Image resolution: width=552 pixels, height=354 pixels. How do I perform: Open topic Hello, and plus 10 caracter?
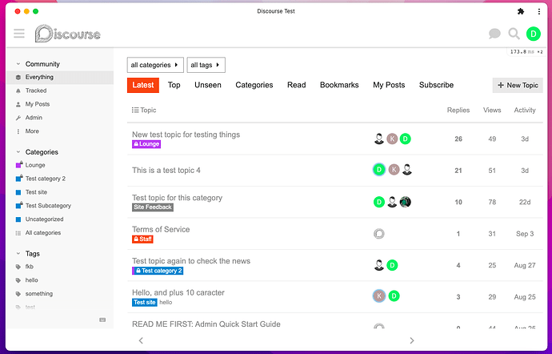178,292
